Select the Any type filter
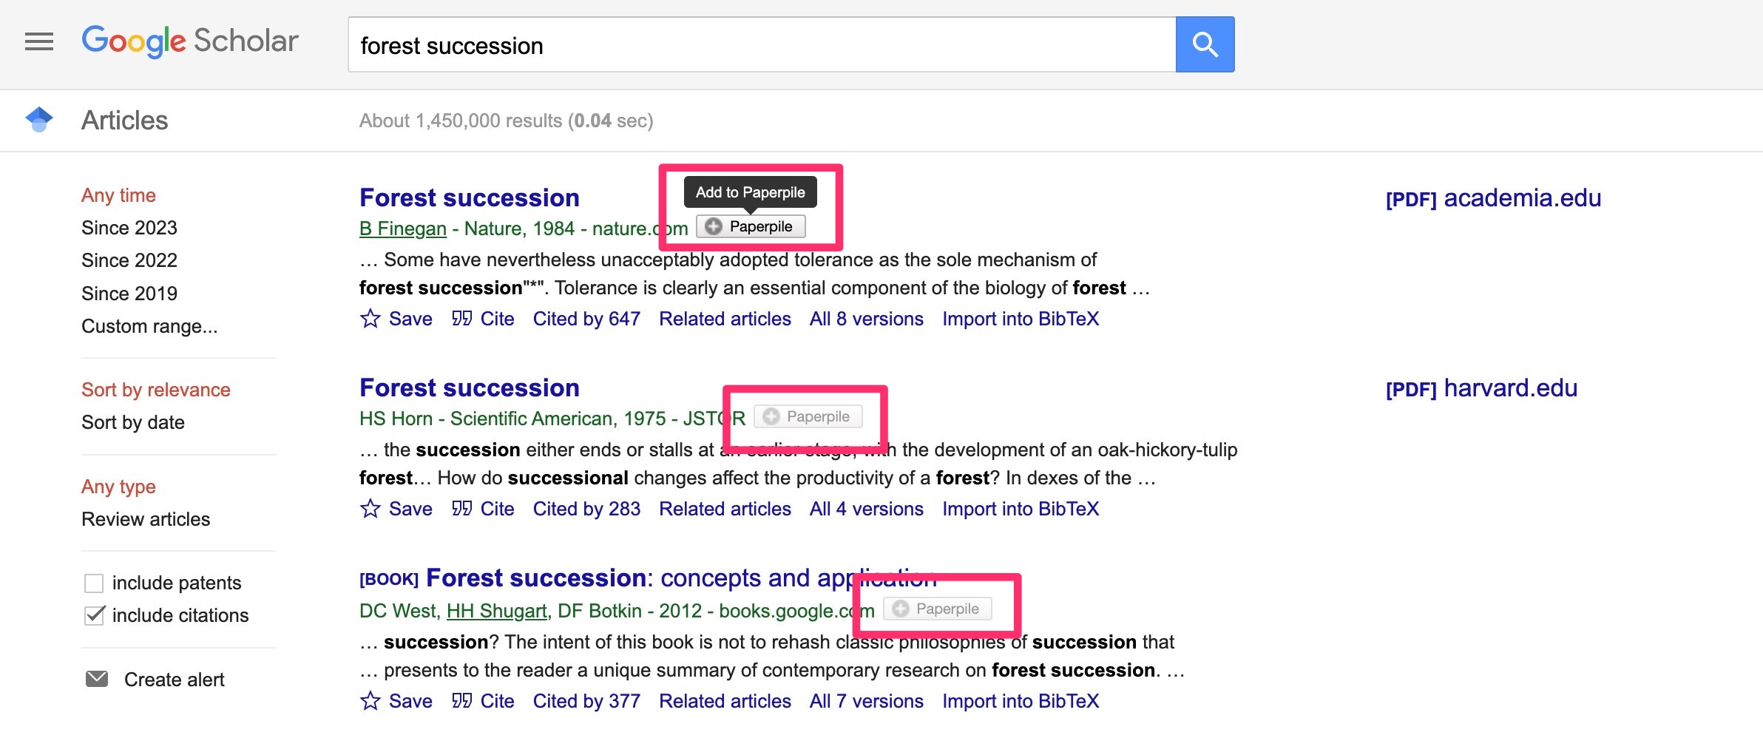1763x738 pixels. (x=118, y=487)
